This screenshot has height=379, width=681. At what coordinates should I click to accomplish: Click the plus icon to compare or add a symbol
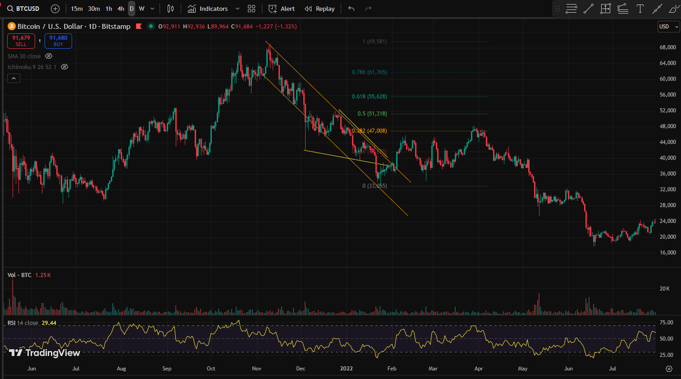coord(55,9)
